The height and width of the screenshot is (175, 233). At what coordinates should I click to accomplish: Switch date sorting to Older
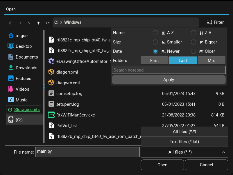(193, 51)
